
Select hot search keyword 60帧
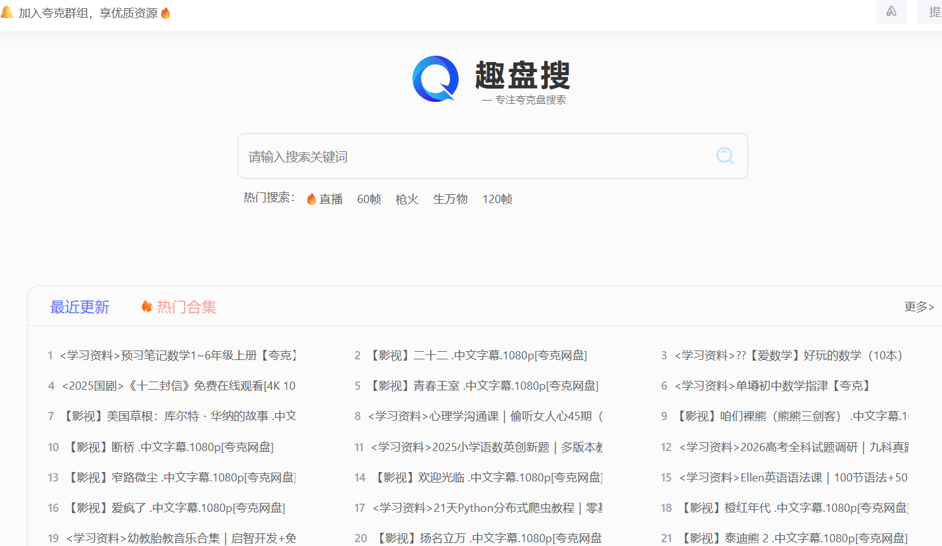tap(369, 199)
